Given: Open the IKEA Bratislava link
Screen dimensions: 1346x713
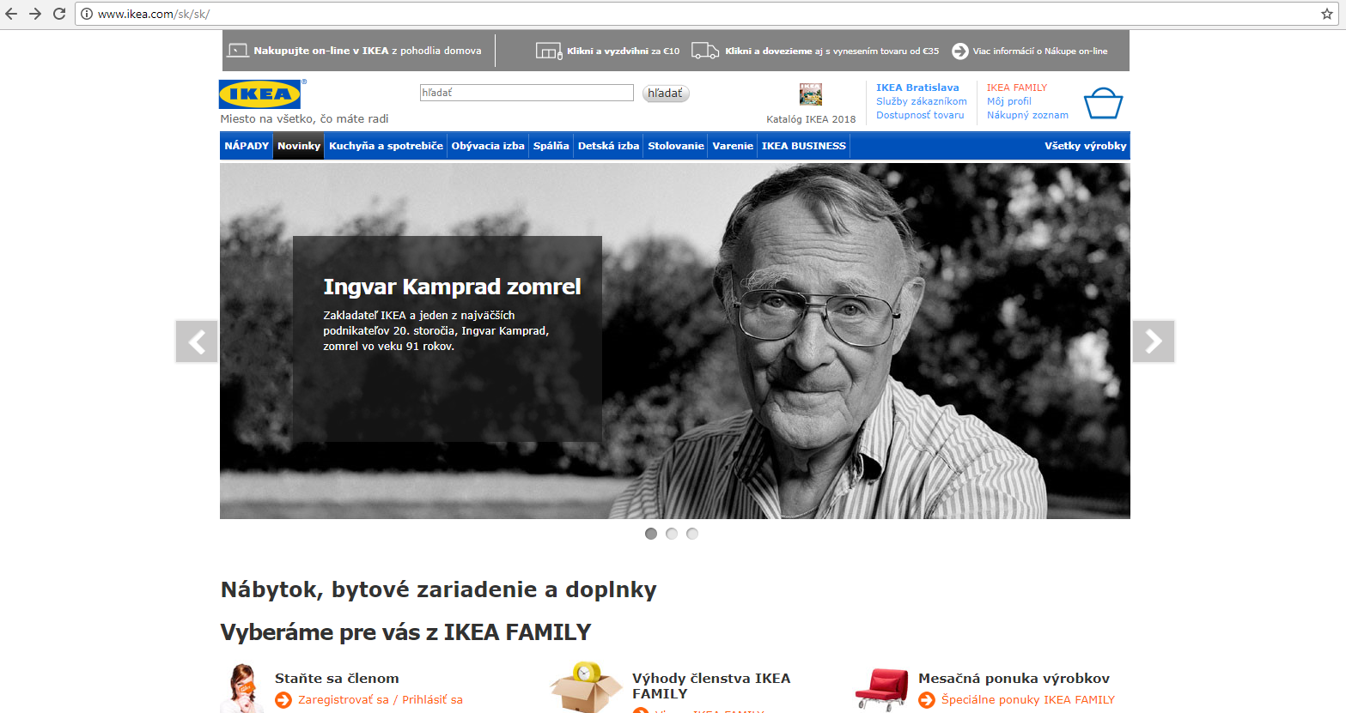Looking at the screenshot, I should coord(917,88).
